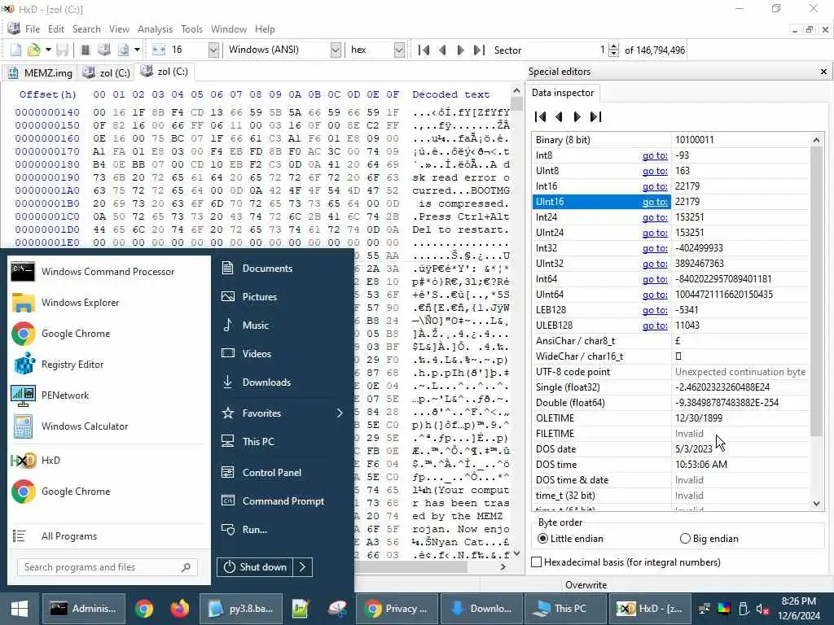Go to previous sector in toolbar

pyautogui.click(x=442, y=50)
